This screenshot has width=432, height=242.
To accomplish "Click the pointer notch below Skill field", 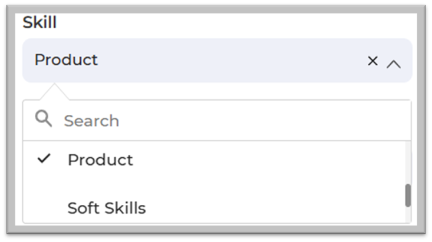I will coord(55,91).
